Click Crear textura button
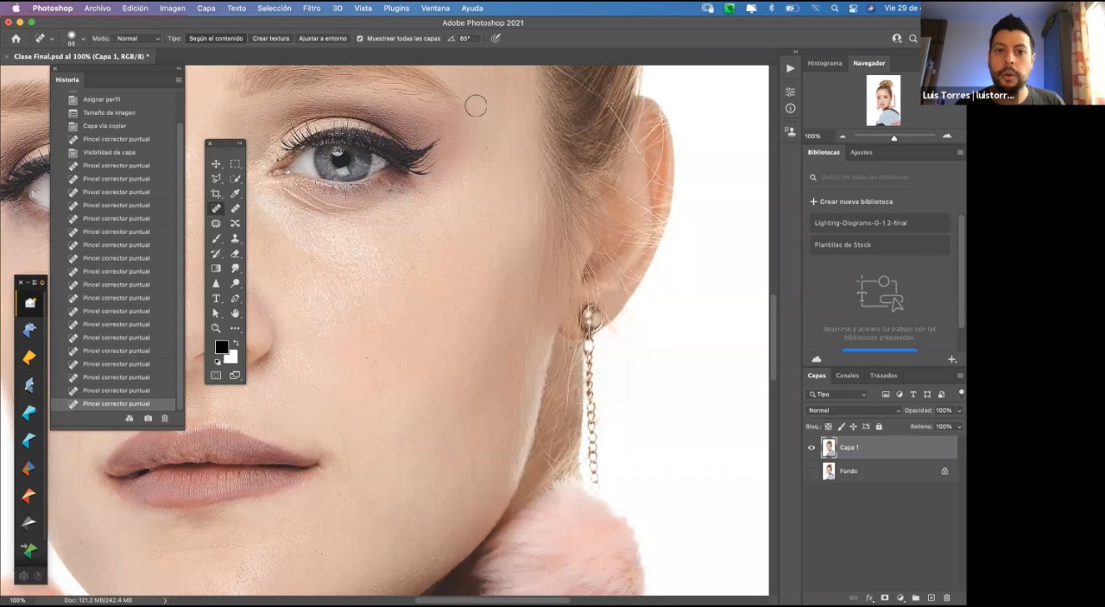Viewport: 1105px width, 607px height. 271,39
